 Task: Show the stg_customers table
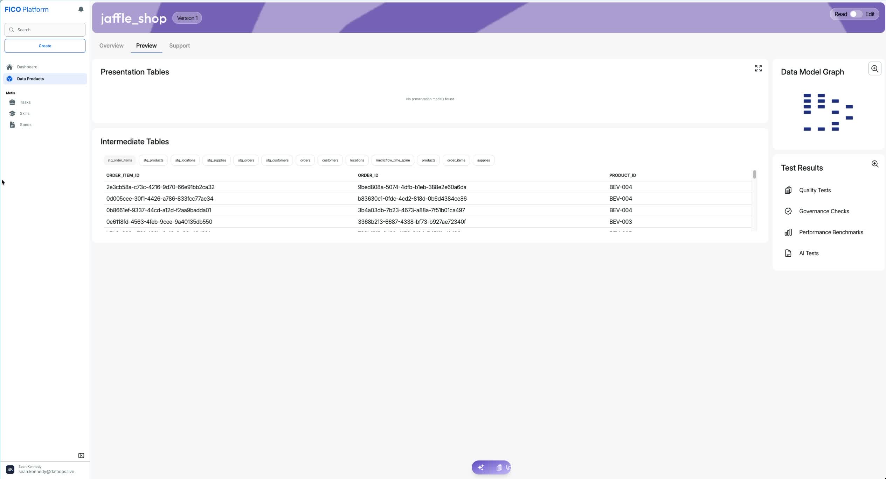(x=277, y=160)
